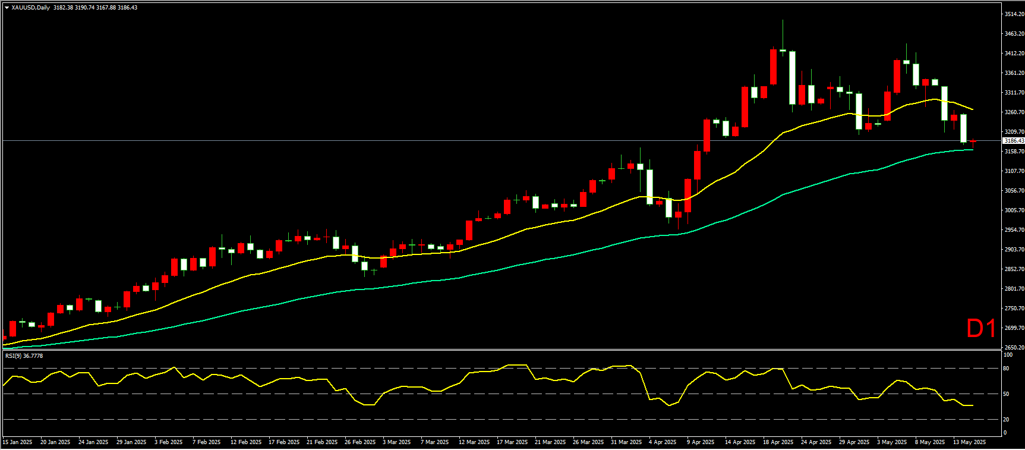The width and height of the screenshot is (1025, 450).
Task: Click price scale label 3463.20
Action: click(1014, 34)
